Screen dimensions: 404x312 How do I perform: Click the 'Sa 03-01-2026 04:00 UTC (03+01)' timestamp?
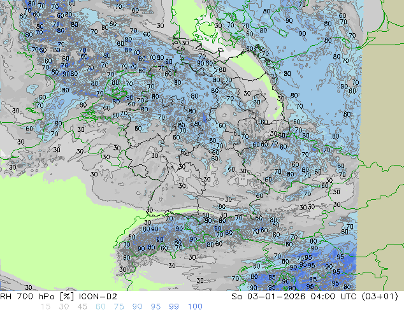[x=315, y=297]
